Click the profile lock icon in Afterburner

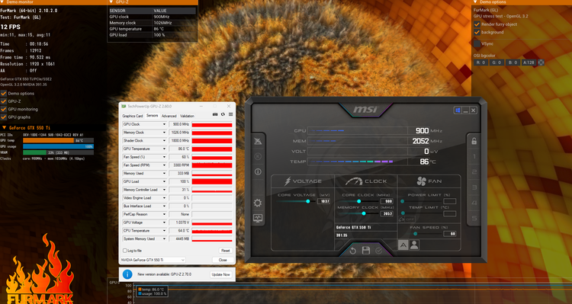[474, 141]
